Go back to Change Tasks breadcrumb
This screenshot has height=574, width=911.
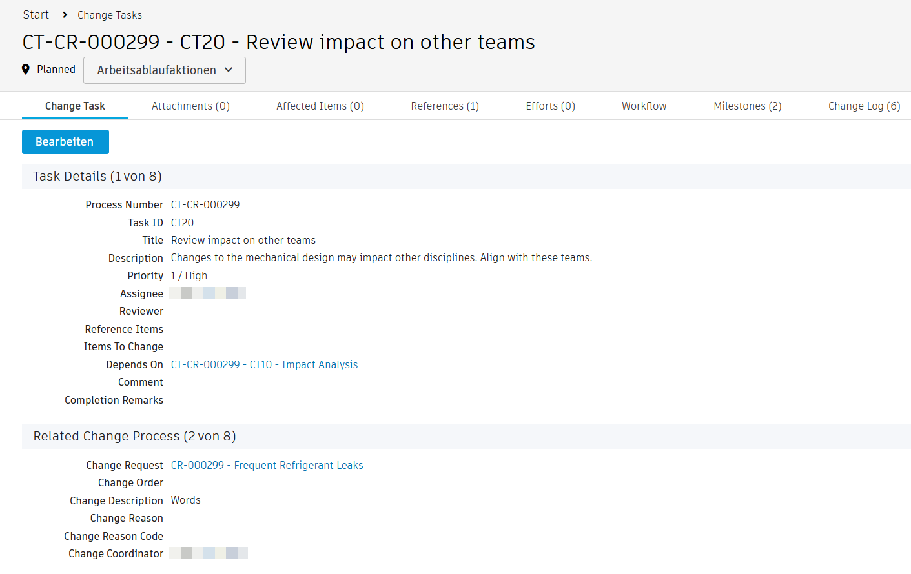tap(110, 15)
